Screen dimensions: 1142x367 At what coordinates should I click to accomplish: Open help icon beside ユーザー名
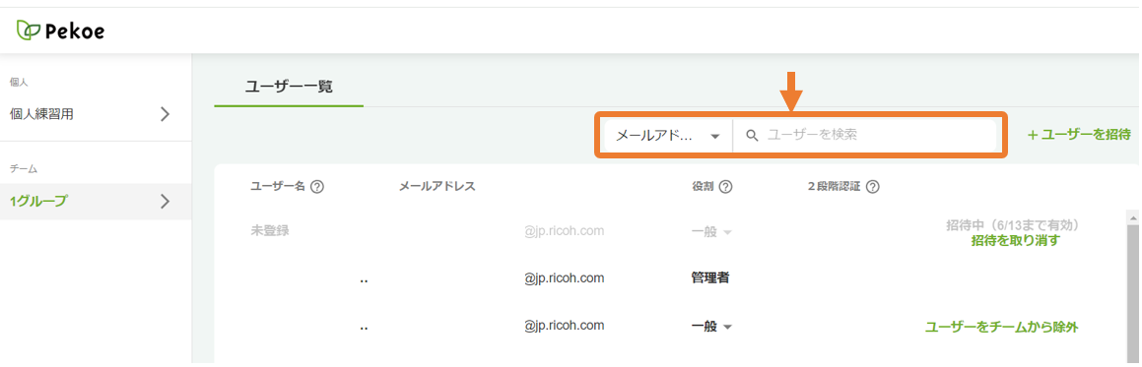317,187
